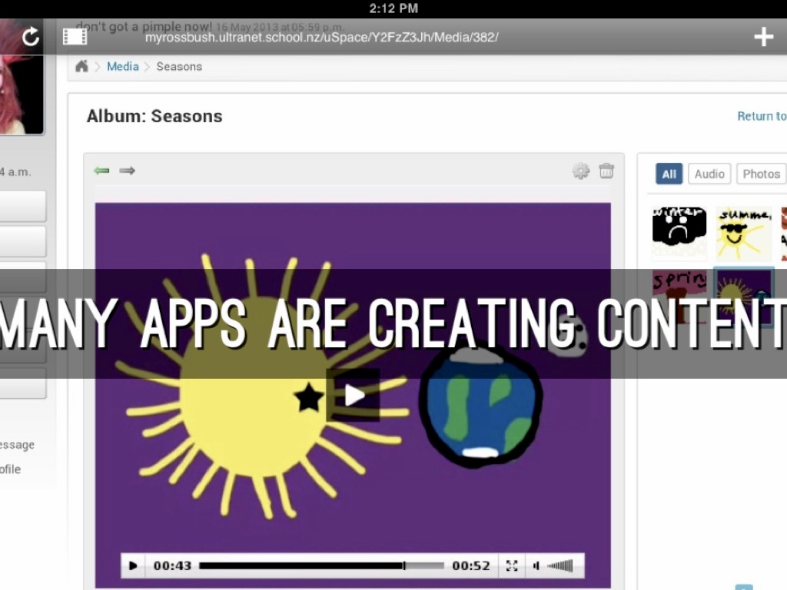The image size is (787, 590).
Task: Select the All filter tab
Action: tap(669, 174)
